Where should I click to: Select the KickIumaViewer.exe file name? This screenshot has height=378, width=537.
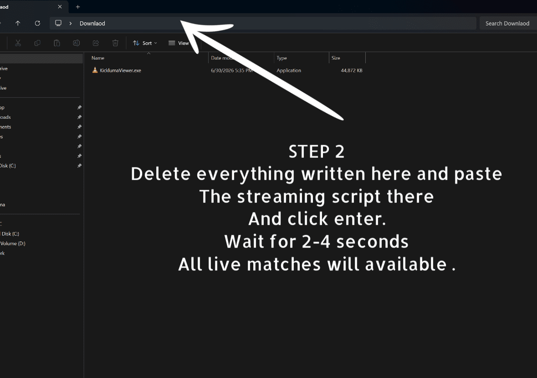click(120, 71)
